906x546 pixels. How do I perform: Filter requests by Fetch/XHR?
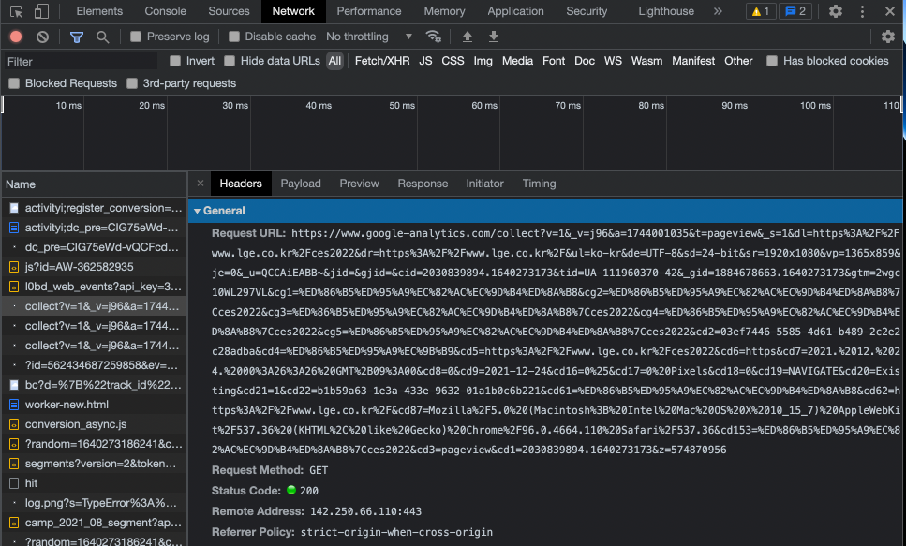tap(382, 61)
